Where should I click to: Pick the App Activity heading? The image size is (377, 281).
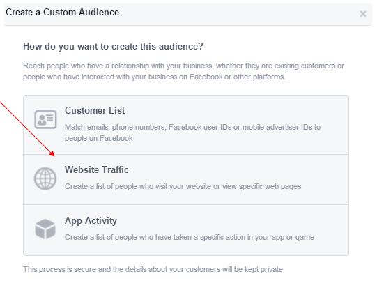[91, 221]
